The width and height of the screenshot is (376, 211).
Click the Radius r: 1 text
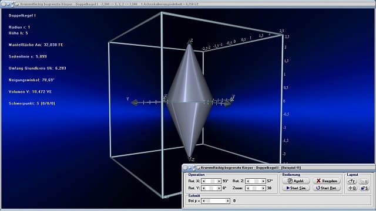tap(19, 28)
